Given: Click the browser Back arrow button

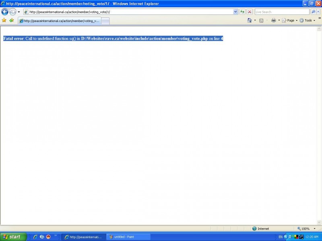Looking at the screenshot, I should click(x=5, y=12).
